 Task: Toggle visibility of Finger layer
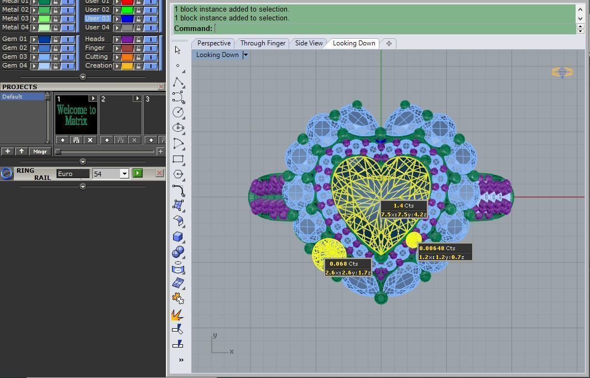tap(150, 48)
